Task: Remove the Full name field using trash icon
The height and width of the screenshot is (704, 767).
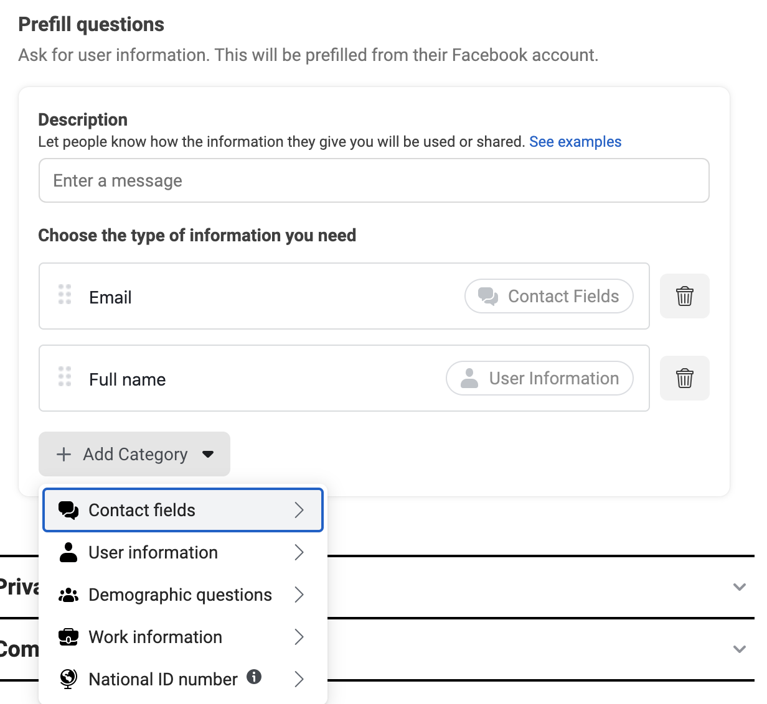Action: tap(684, 378)
